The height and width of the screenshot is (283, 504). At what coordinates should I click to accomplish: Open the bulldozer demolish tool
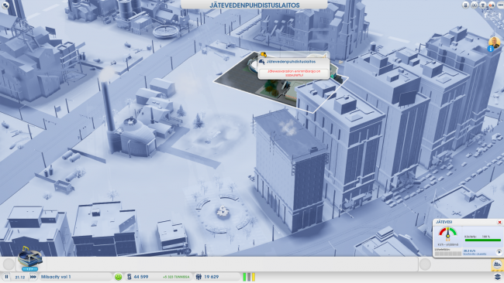[x=498, y=264]
